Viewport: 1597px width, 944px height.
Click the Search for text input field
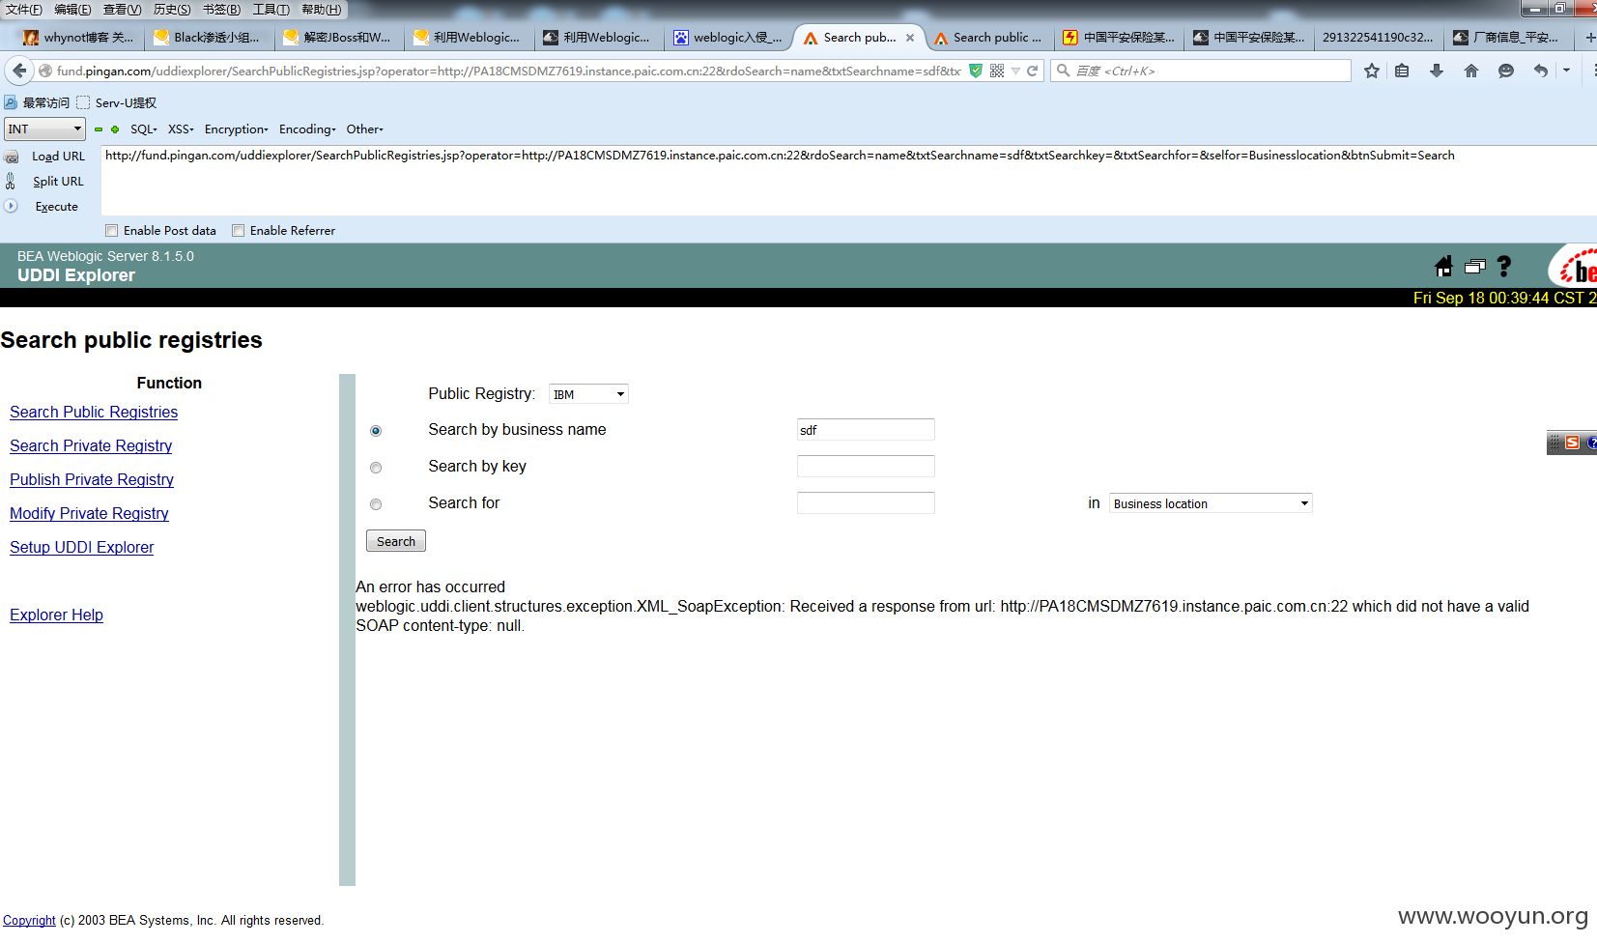[x=866, y=503]
